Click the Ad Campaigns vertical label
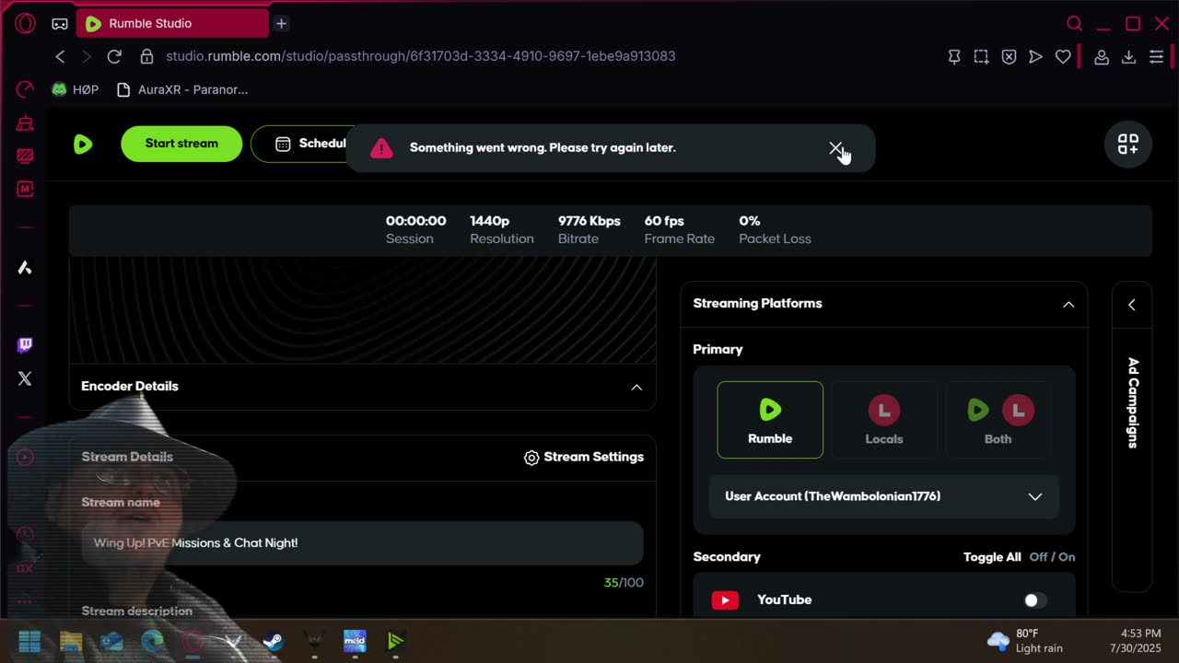The height and width of the screenshot is (663, 1179). 1133,402
